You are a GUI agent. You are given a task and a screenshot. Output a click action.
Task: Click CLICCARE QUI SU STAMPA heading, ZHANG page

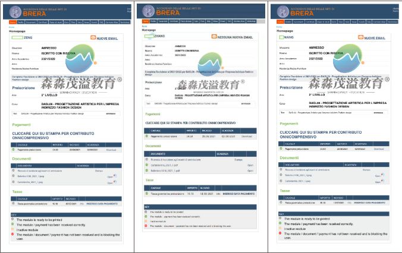click(190, 123)
